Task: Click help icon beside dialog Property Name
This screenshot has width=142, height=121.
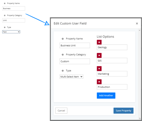Action: [x=63, y=39]
